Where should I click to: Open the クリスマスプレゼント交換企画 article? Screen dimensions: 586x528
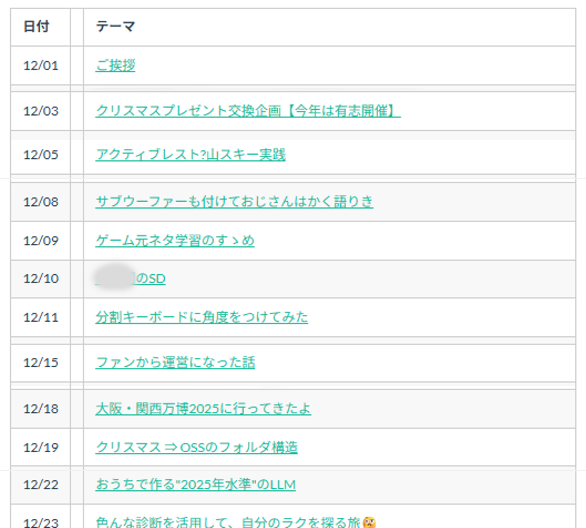247,110
